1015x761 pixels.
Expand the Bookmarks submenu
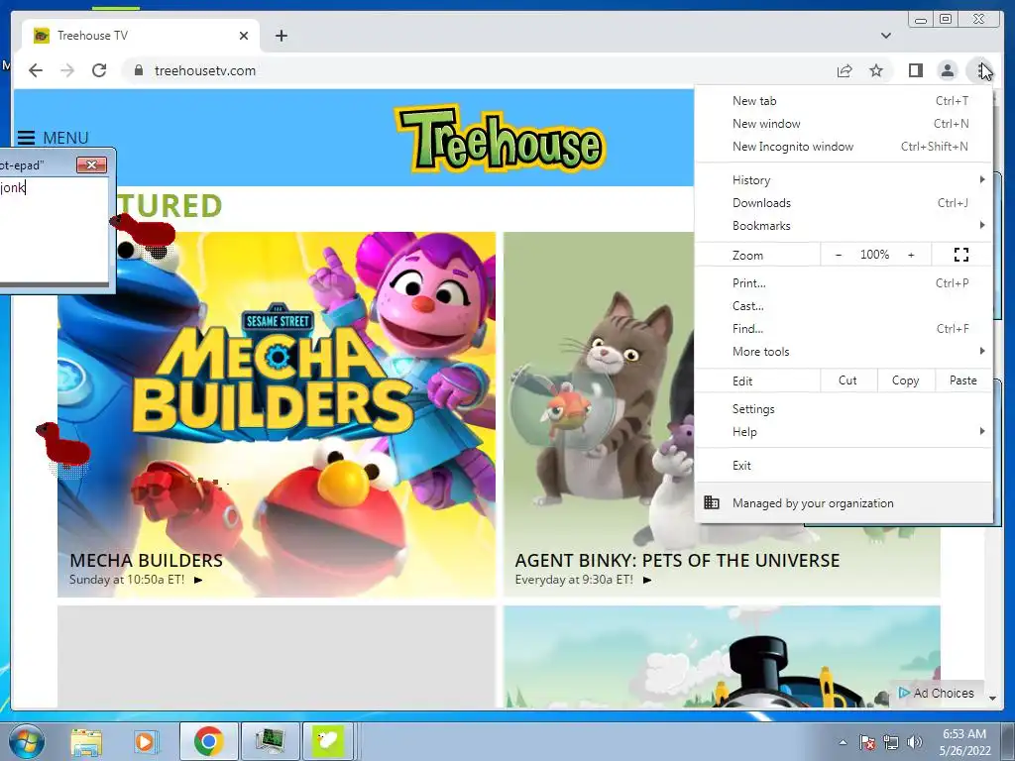pyautogui.click(x=843, y=226)
